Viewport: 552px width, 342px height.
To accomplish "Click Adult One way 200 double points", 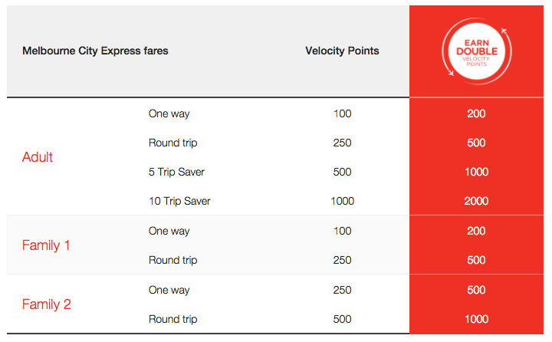I will [476, 113].
